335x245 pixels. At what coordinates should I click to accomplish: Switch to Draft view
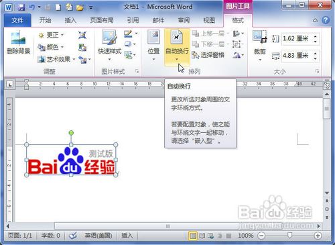pyautogui.click(x=228, y=236)
